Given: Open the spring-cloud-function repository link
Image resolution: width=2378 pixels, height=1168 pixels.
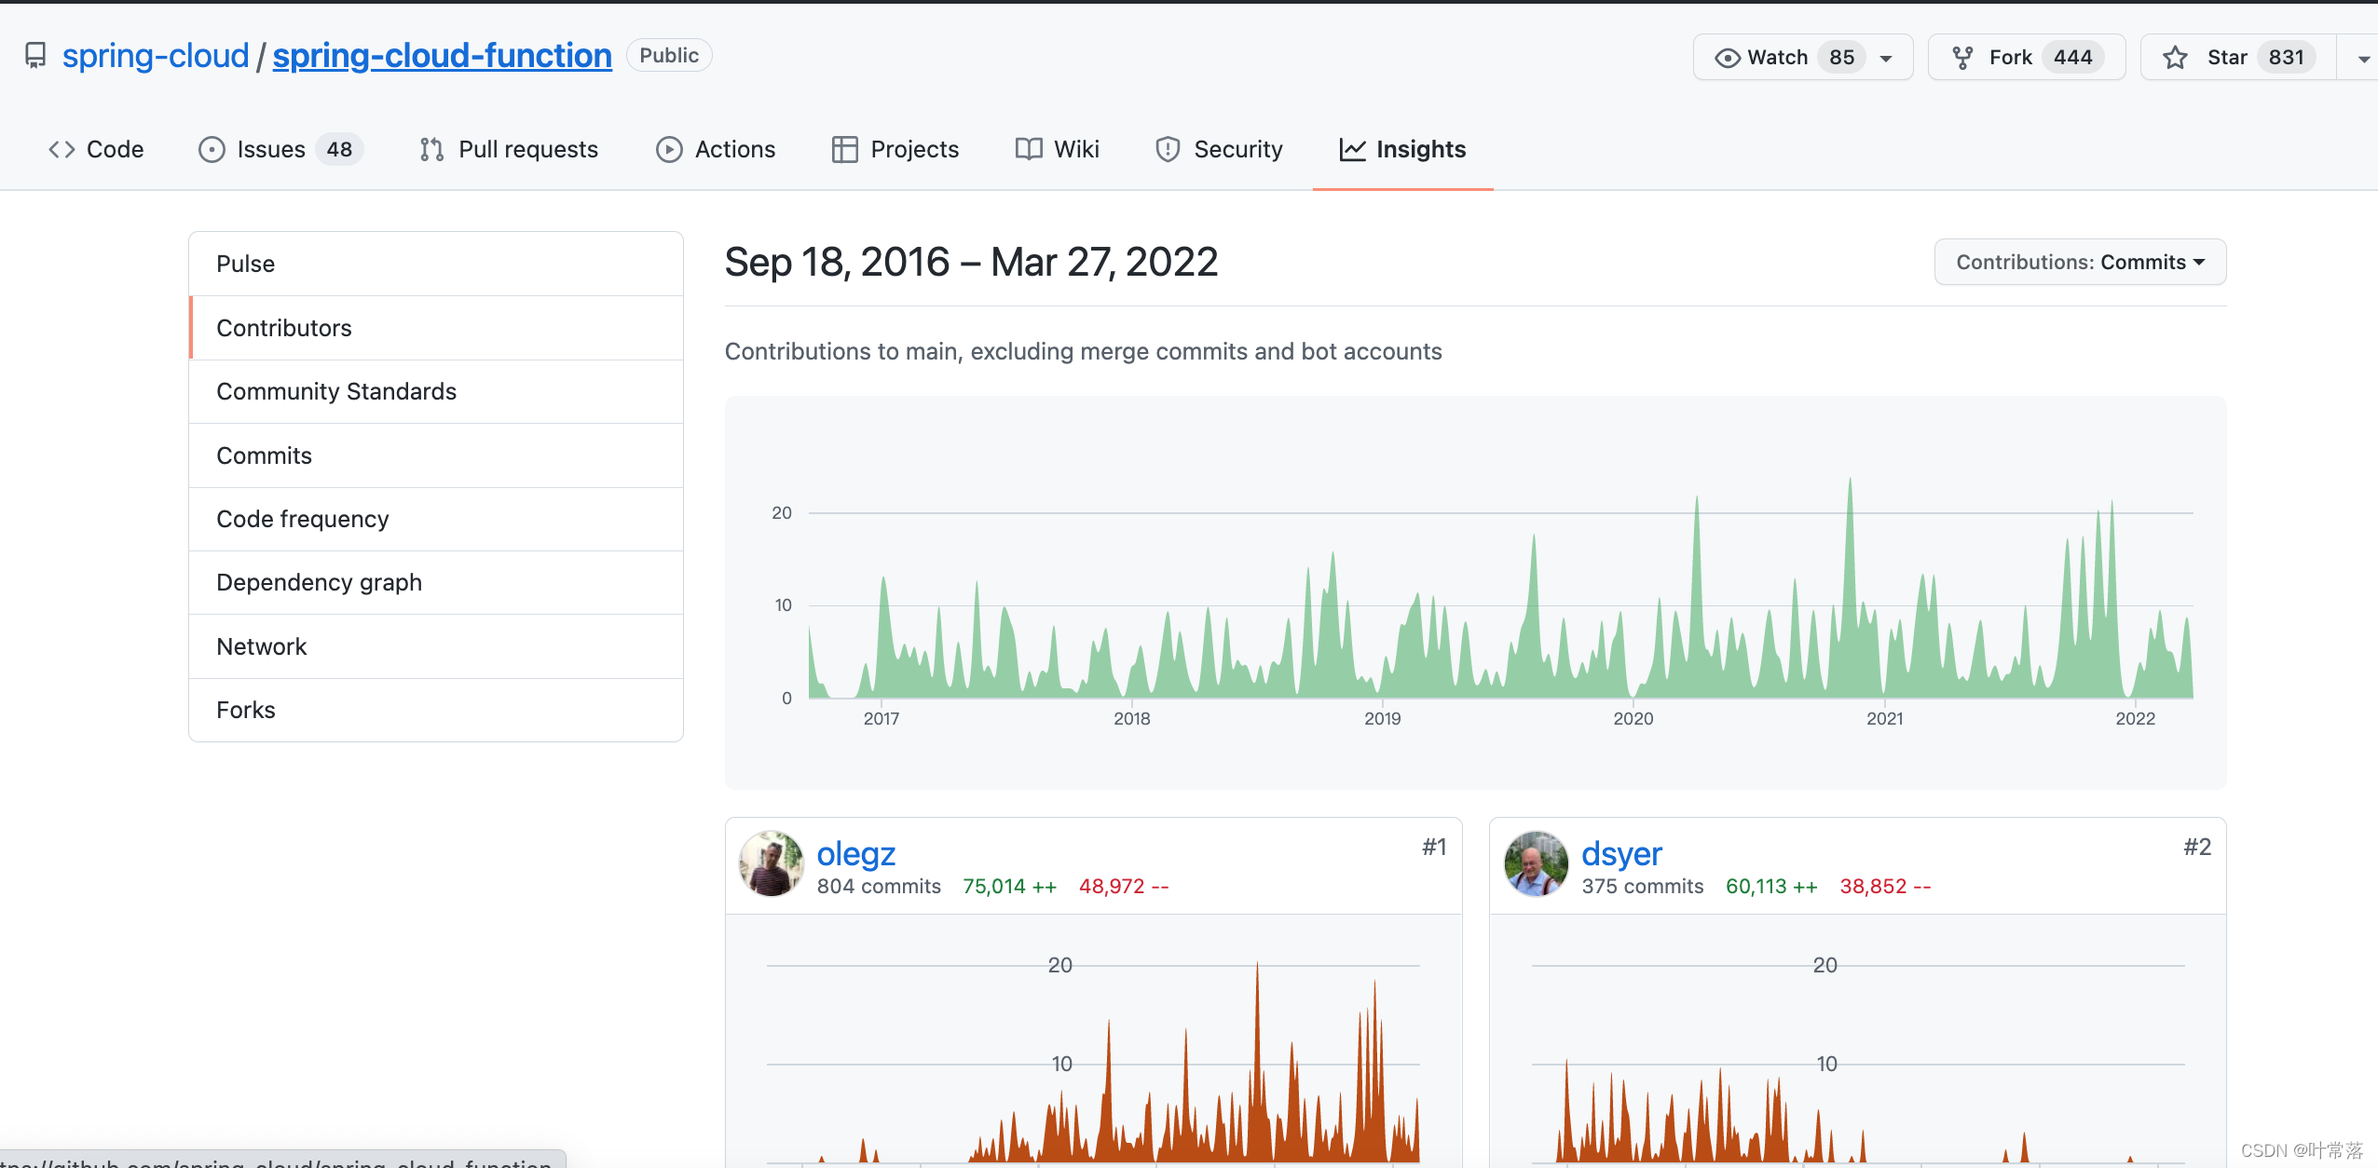Looking at the screenshot, I should click(x=442, y=56).
